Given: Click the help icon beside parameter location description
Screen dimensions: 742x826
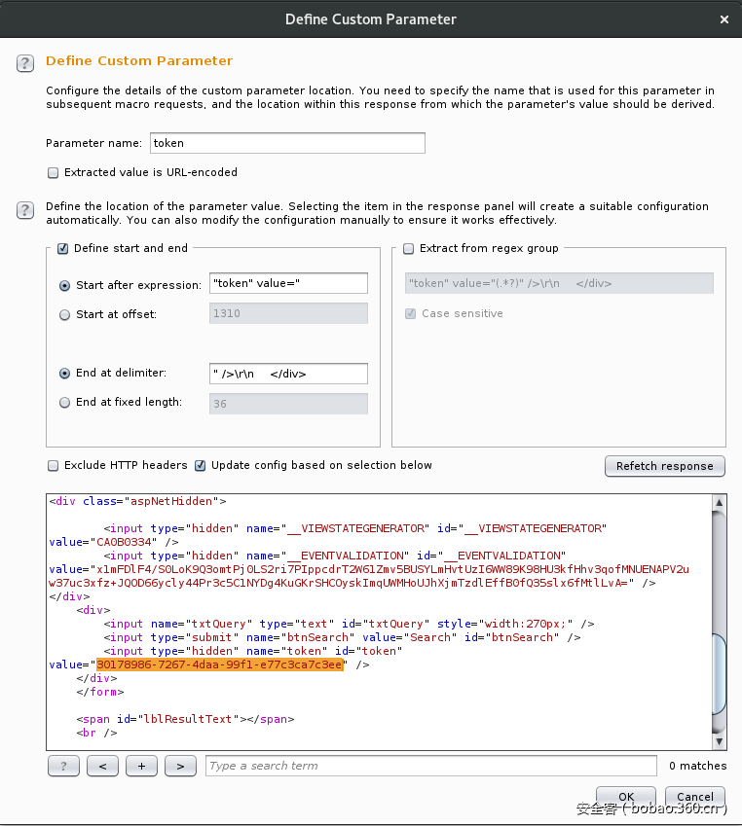Looking at the screenshot, I should point(25,209).
